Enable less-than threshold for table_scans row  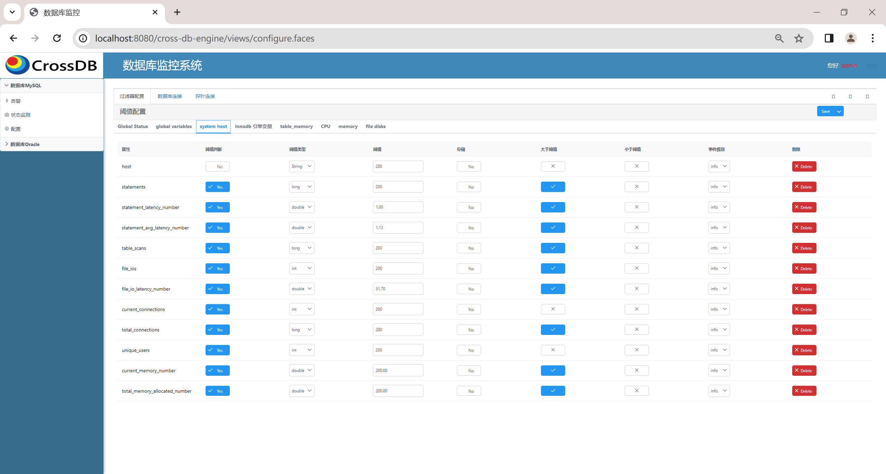tap(636, 248)
